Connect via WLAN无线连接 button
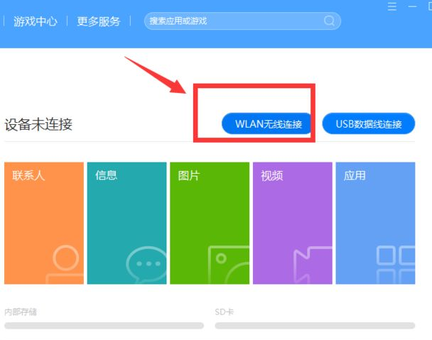 [x=268, y=124]
